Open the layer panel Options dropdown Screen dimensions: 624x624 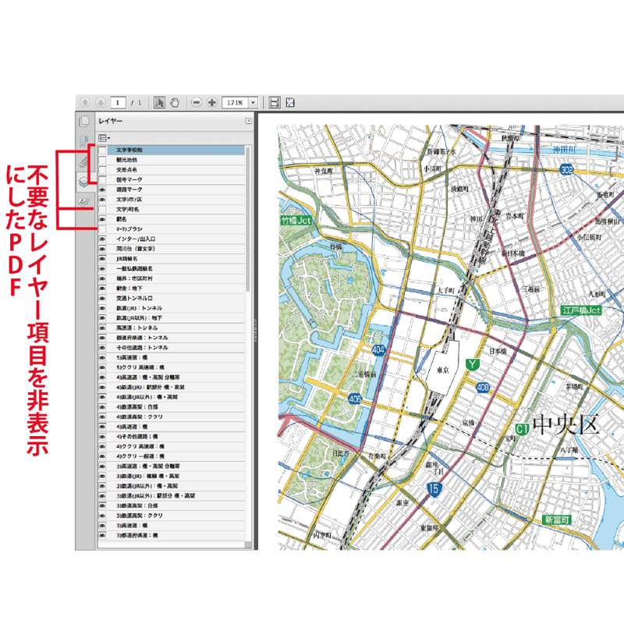(104, 137)
